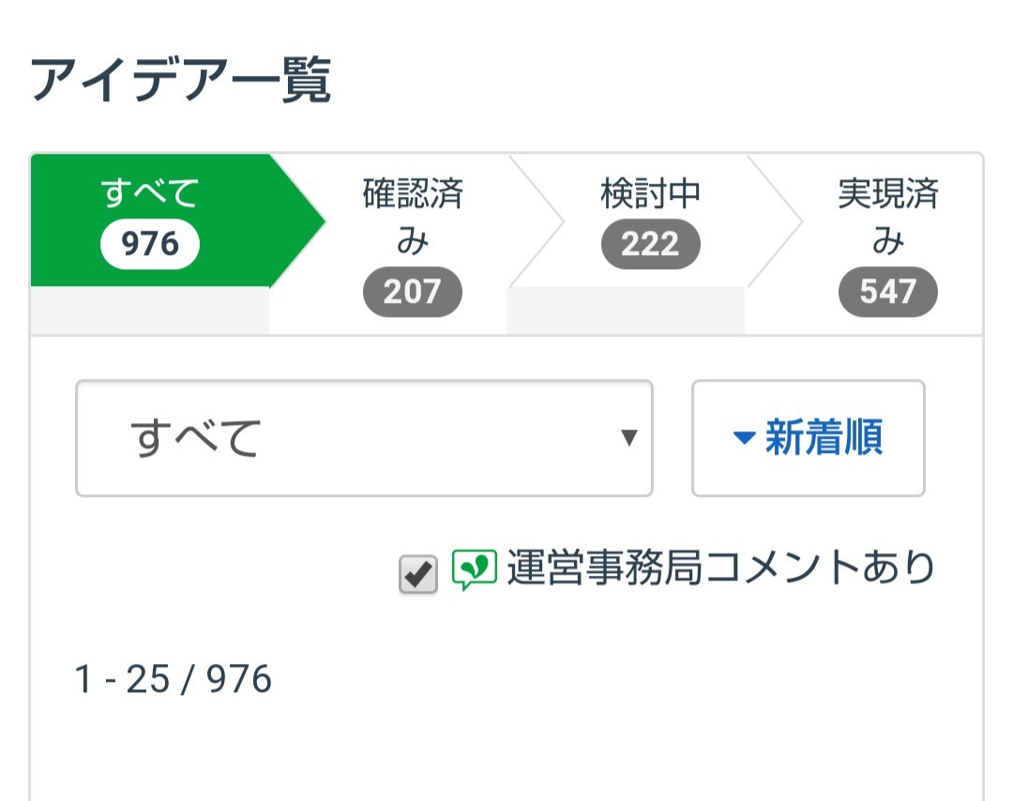
Task: Click the 207 badge under 確認済み
Action: click(413, 292)
